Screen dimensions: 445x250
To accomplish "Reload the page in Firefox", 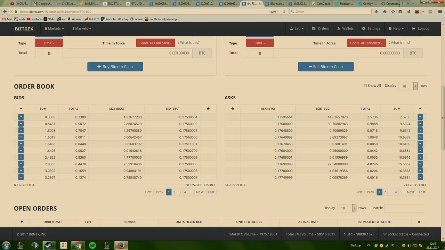I will (284, 11).
